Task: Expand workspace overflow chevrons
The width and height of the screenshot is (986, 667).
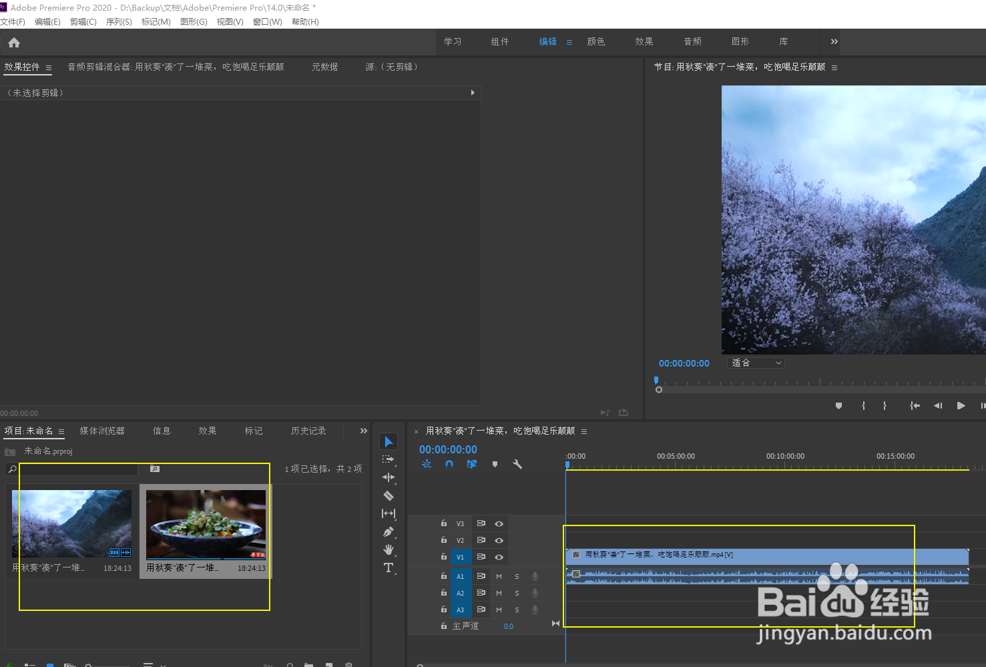Action: pos(834,41)
